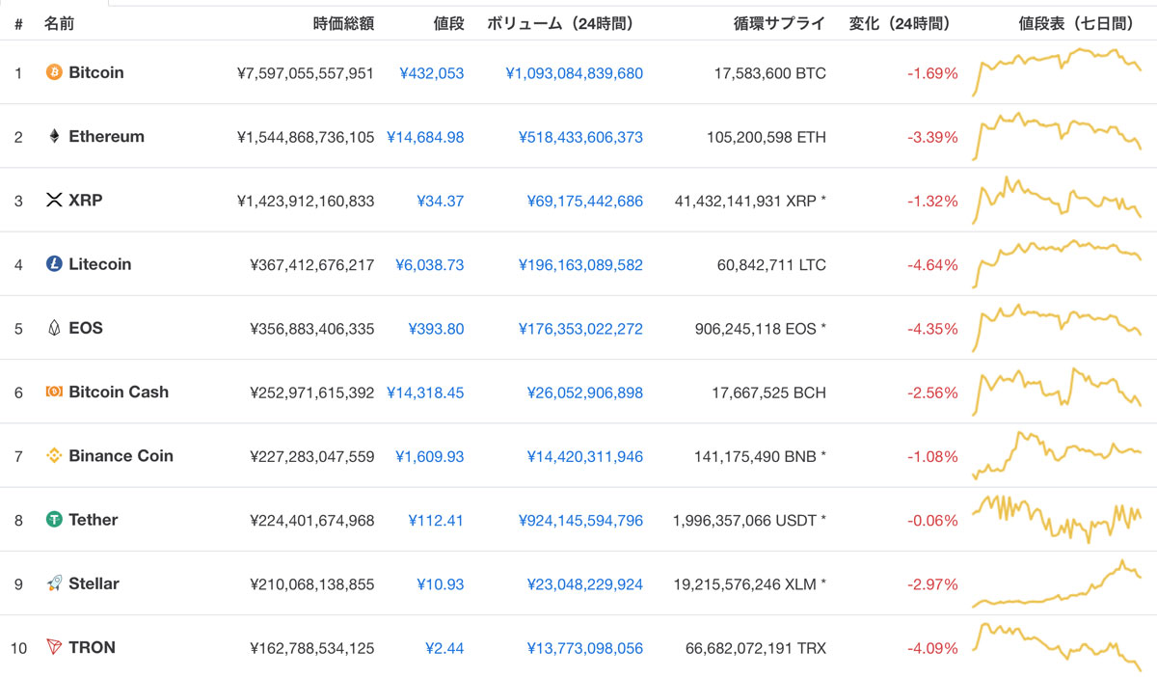Click the Tether logo icon

pyautogui.click(x=54, y=520)
